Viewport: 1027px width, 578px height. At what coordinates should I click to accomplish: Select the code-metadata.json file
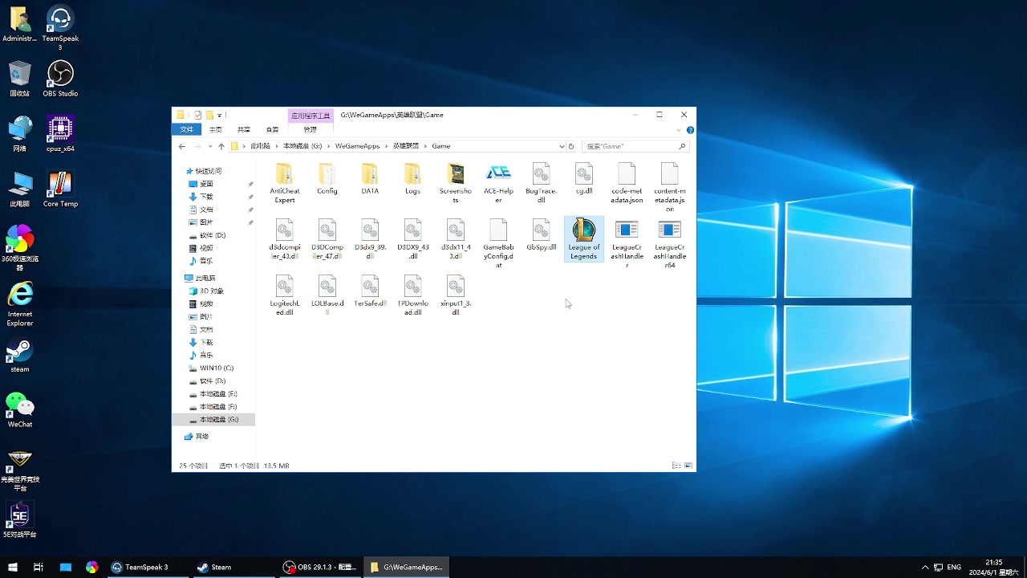tap(627, 183)
